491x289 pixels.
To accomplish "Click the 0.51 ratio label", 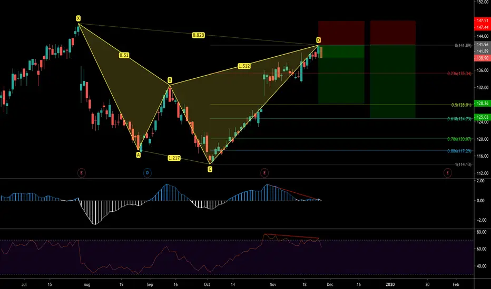I will [x=124, y=55].
